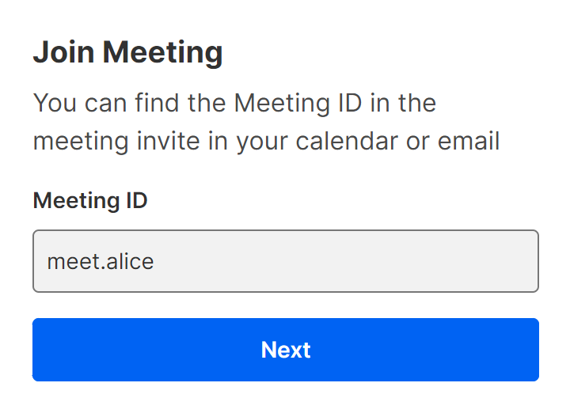
Task: Click the Next button
Action: tap(285, 350)
